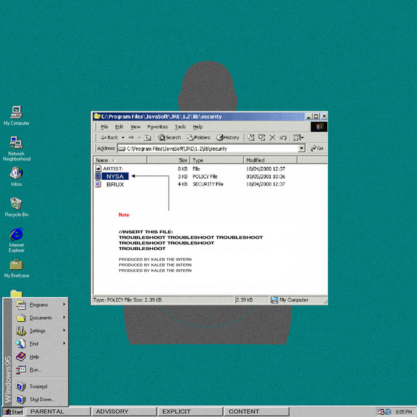Choose Shut Down from the Start menu

(x=41, y=399)
